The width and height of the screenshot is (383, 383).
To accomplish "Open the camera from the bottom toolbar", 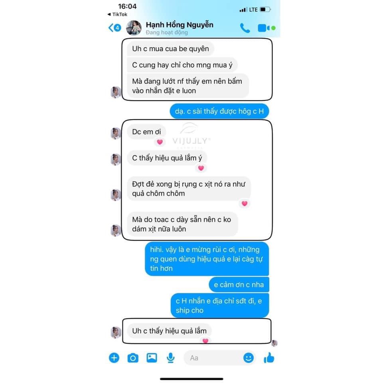I will (133, 358).
